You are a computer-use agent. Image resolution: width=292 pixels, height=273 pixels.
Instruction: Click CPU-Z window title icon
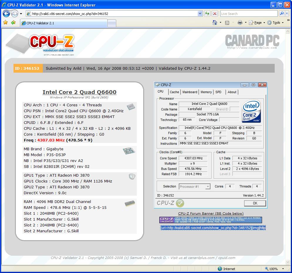pos(158,85)
